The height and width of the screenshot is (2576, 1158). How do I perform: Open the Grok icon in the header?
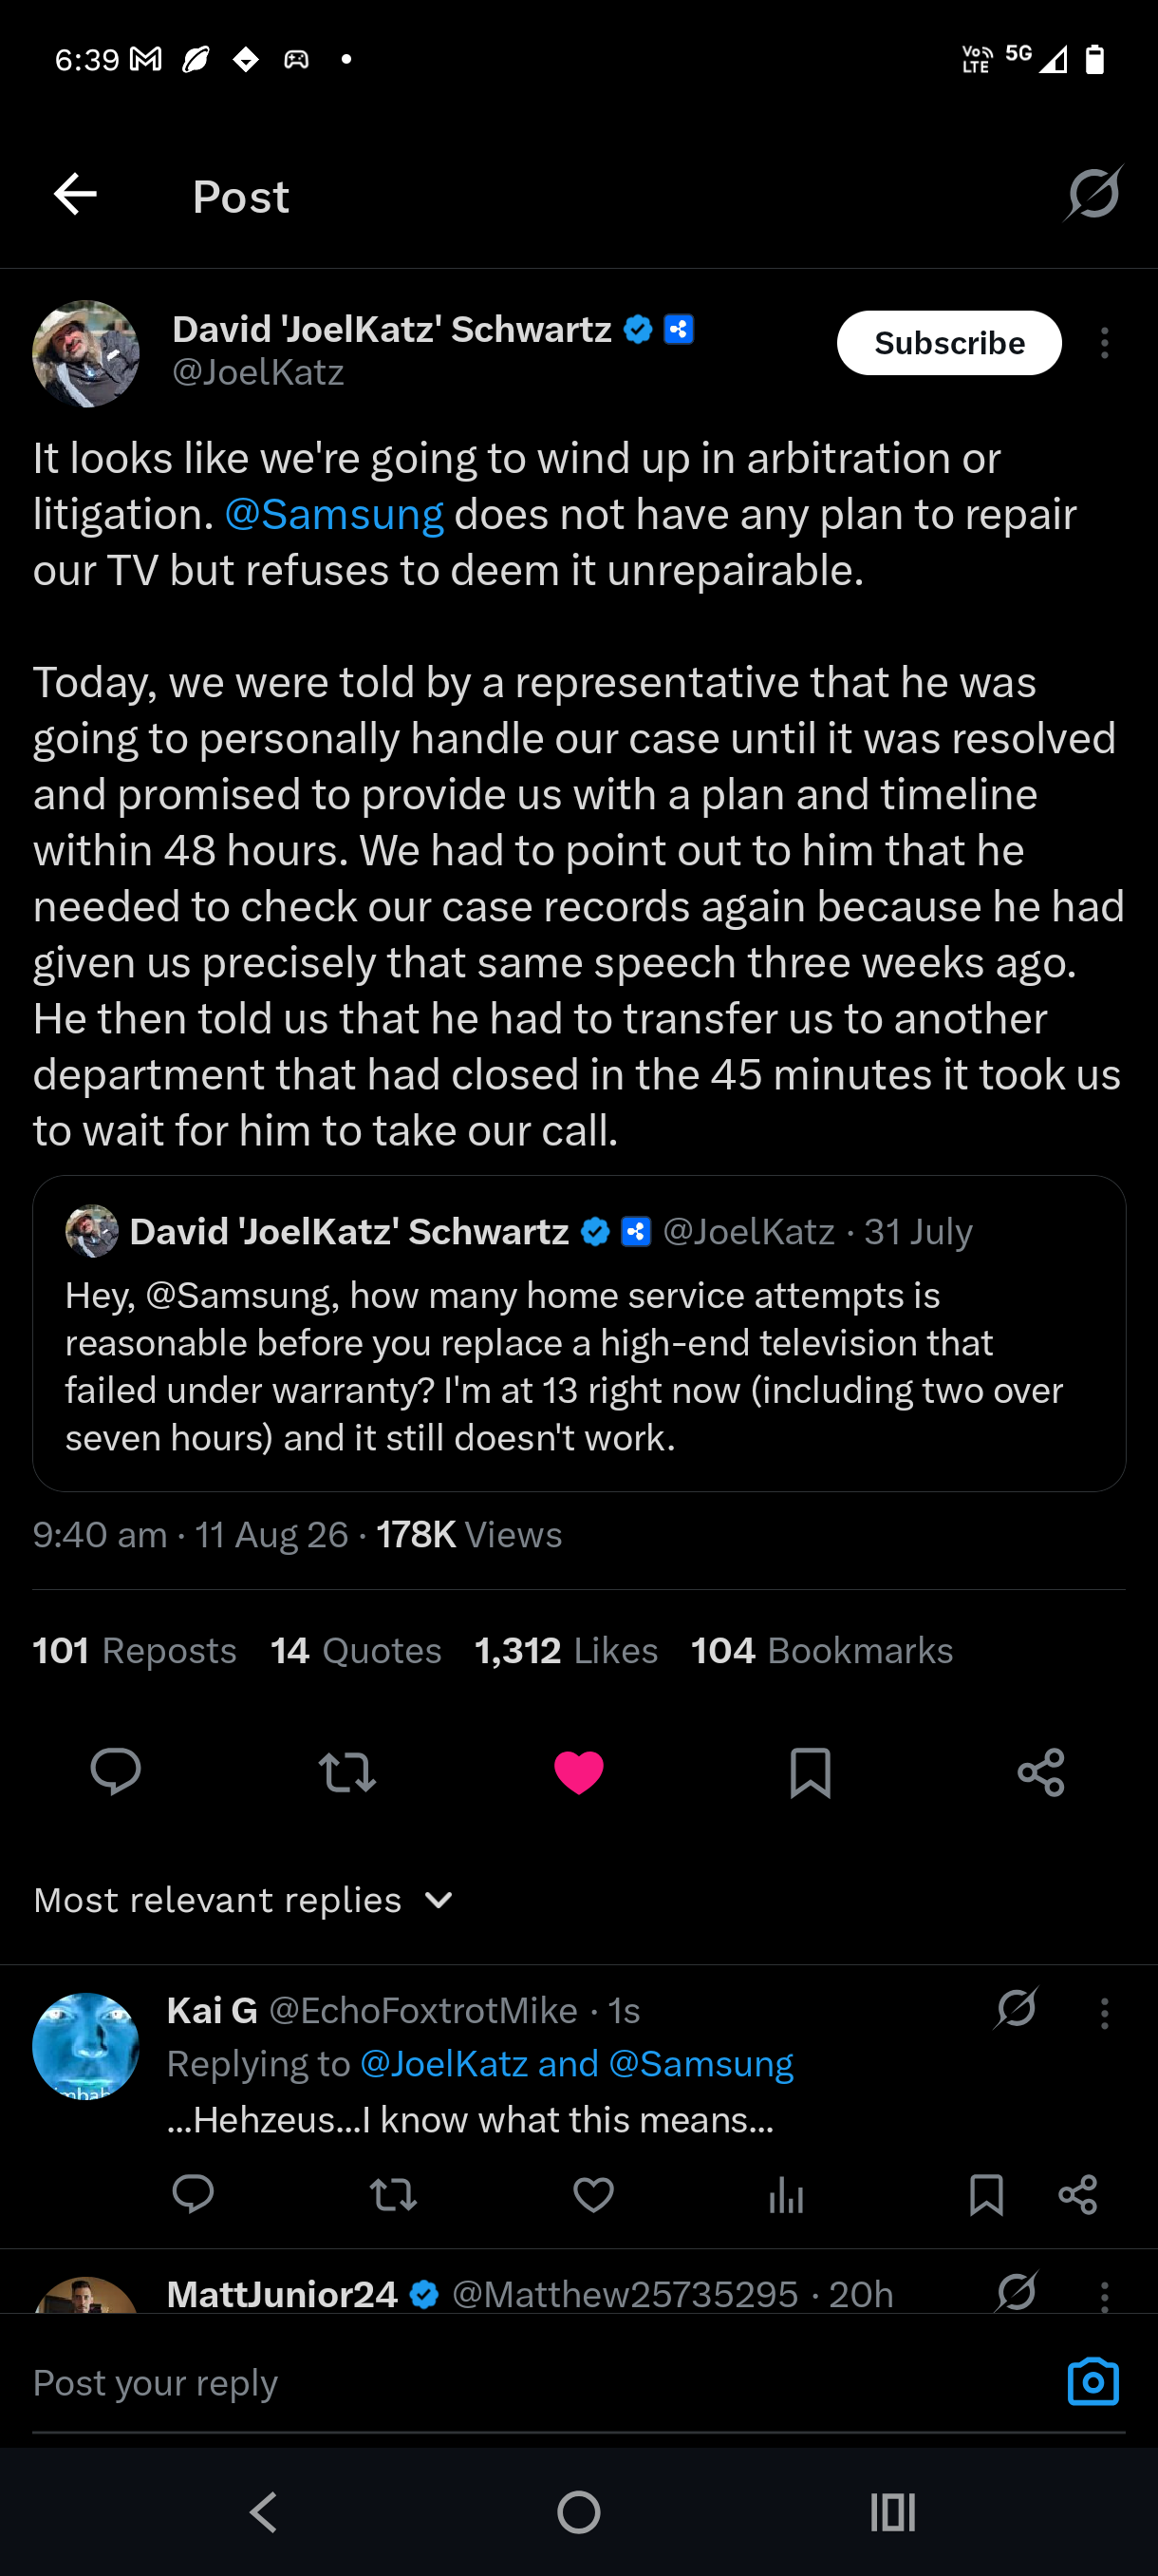(1093, 193)
